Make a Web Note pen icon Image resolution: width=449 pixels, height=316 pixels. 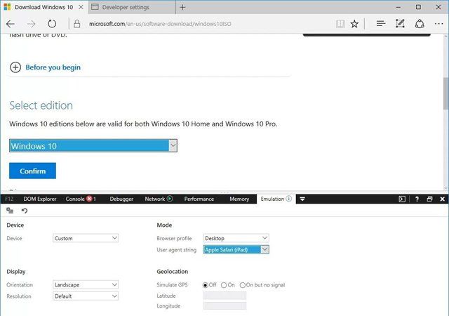tap(400, 23)
